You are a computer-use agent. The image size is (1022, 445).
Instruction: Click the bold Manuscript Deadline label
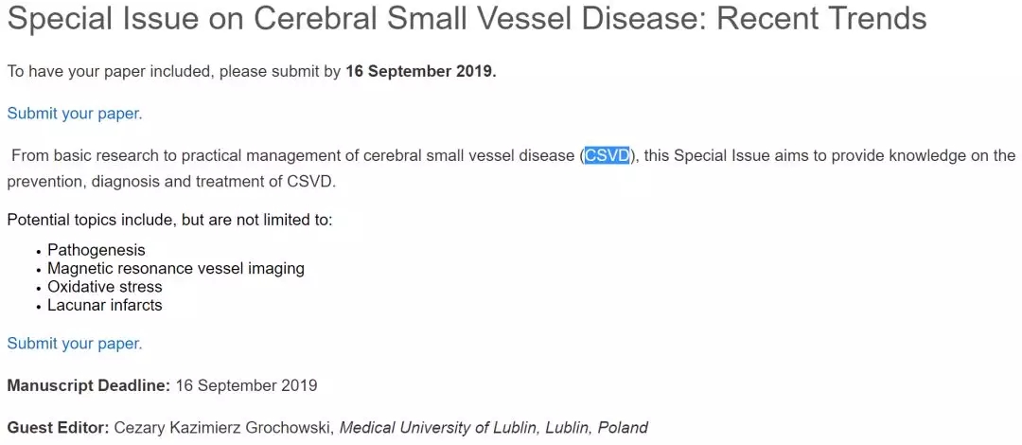[89, 385]
